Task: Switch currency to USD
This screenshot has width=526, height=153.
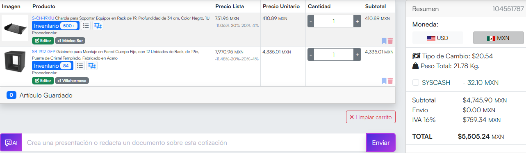Action: tap(437, 38)
